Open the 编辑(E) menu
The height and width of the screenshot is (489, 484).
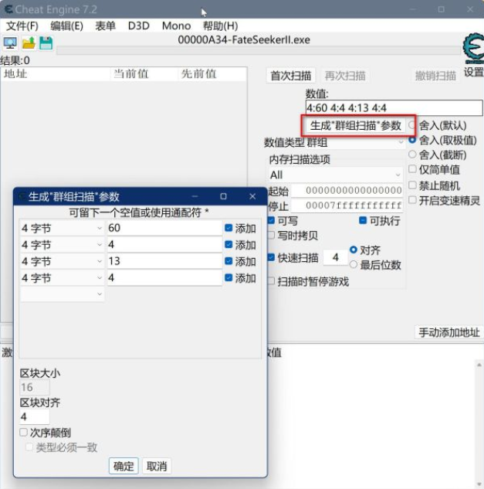66,26
